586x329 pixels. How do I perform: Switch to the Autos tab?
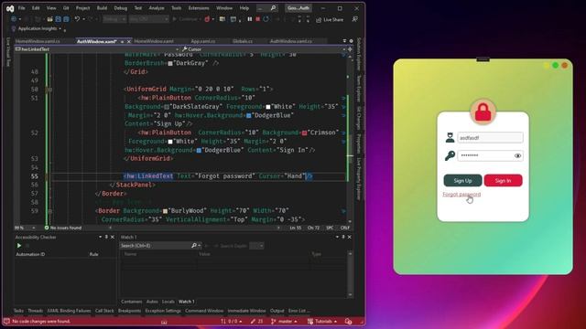[152, 302]
